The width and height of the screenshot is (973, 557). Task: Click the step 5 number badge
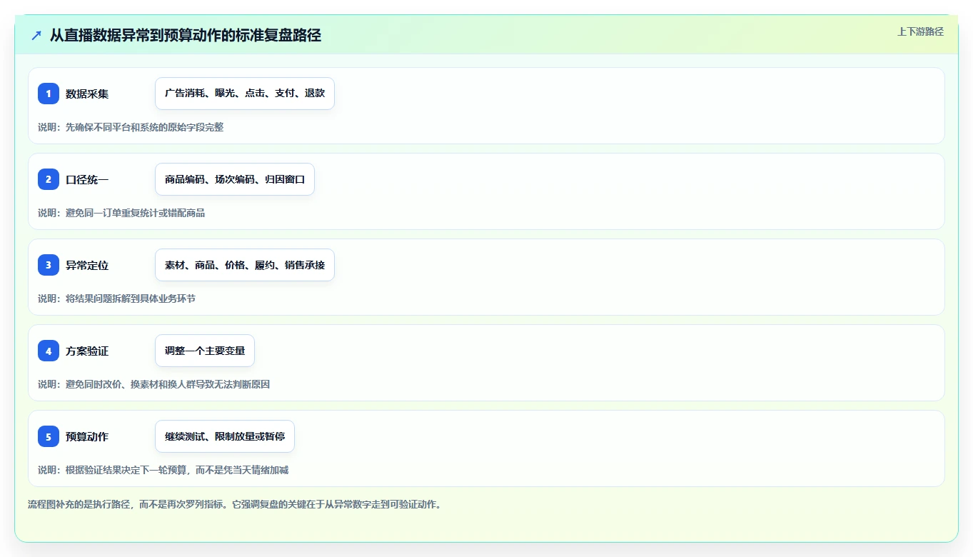tap(49, 436)
